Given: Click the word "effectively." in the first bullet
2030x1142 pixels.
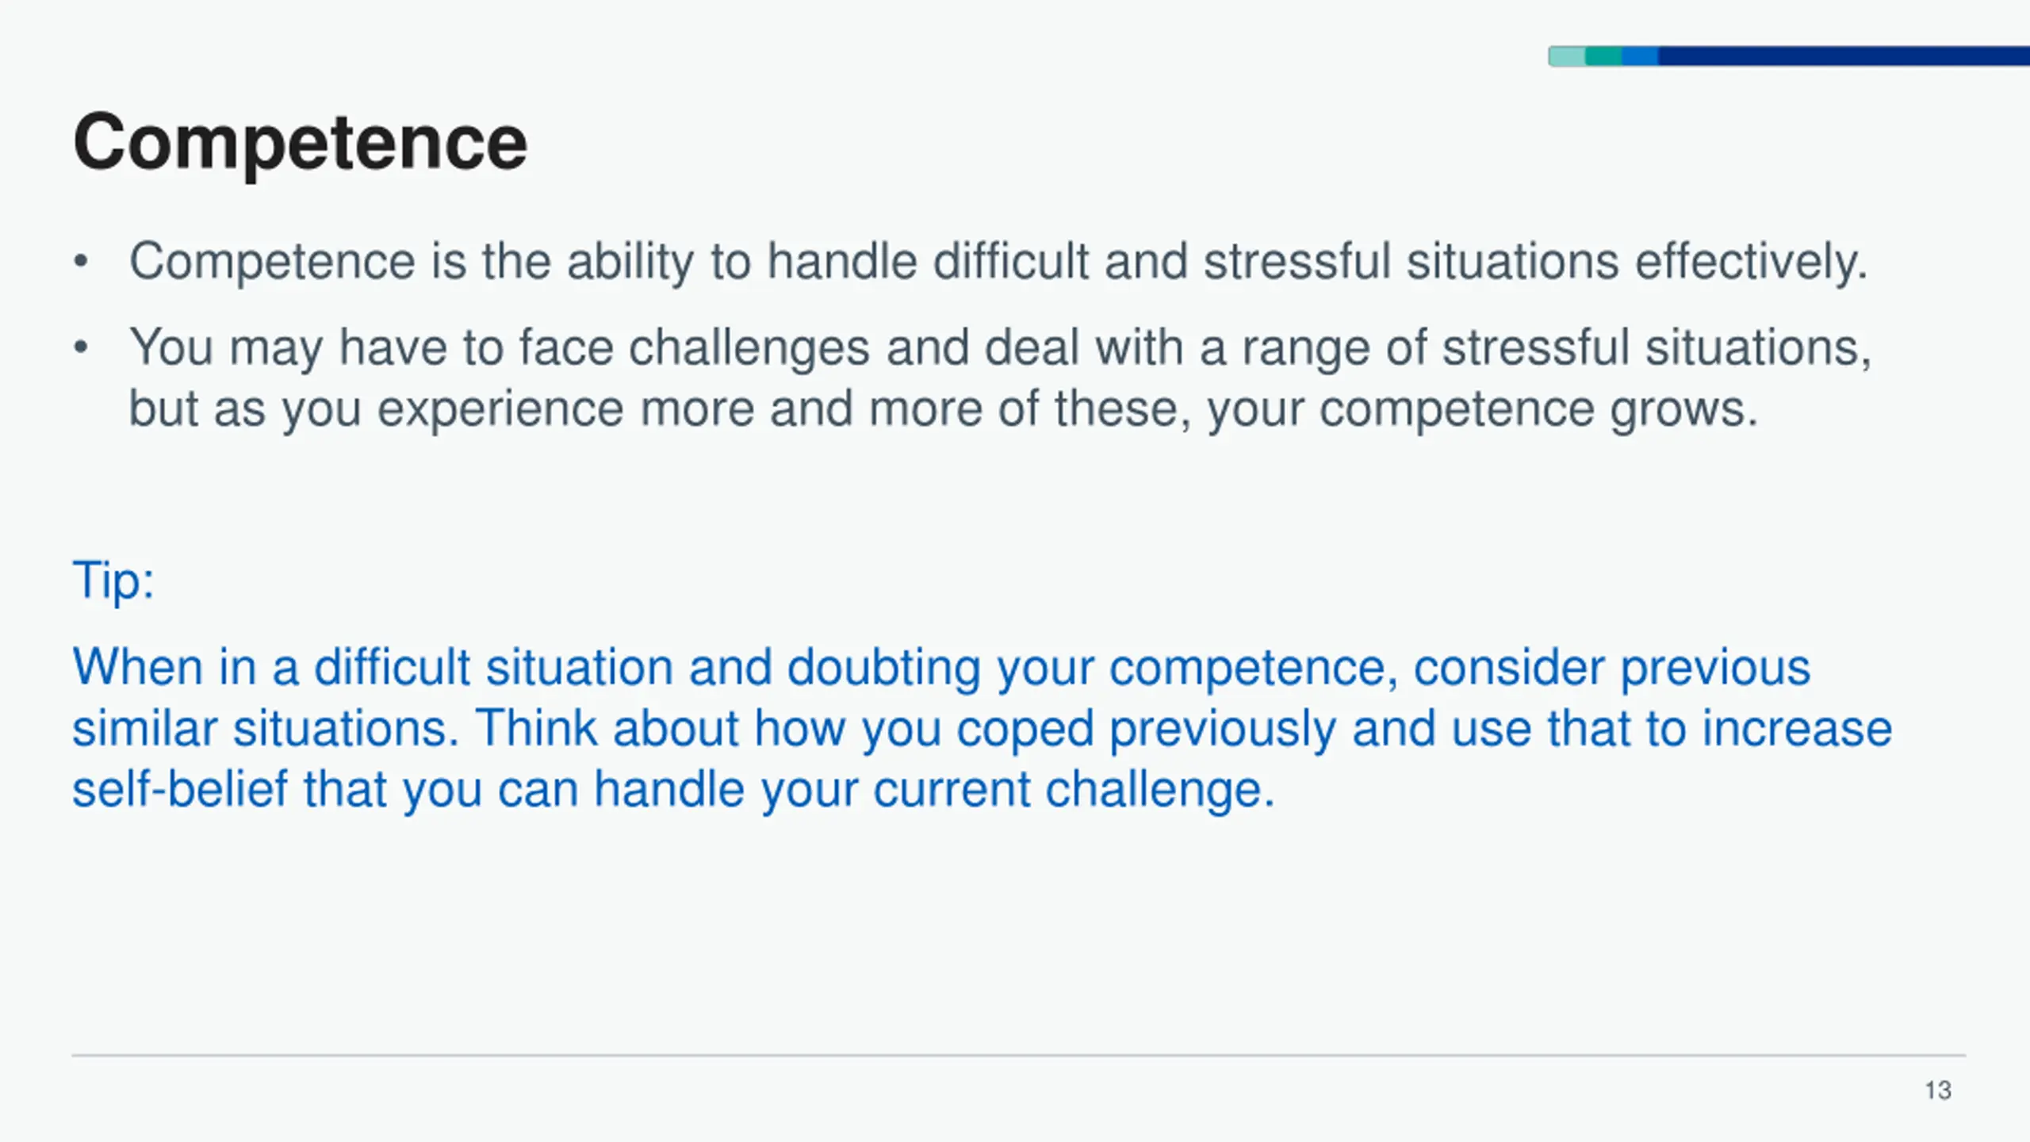Looking at the screenshot, I should pyautogui.click(x=1751, y=262).
